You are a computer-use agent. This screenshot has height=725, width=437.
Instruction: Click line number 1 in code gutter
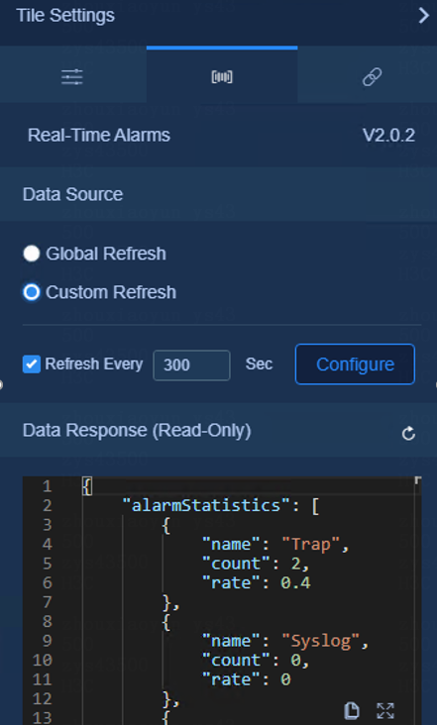pyautogui.click(x=47, y=486)
